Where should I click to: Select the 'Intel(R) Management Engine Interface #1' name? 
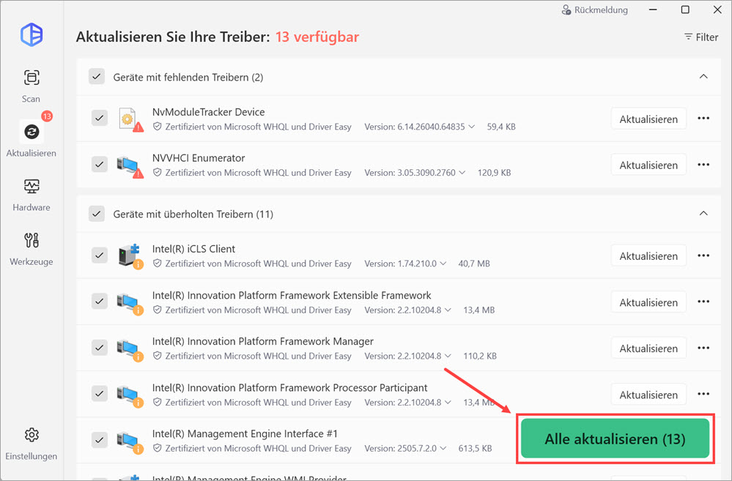tap(245, 433)
